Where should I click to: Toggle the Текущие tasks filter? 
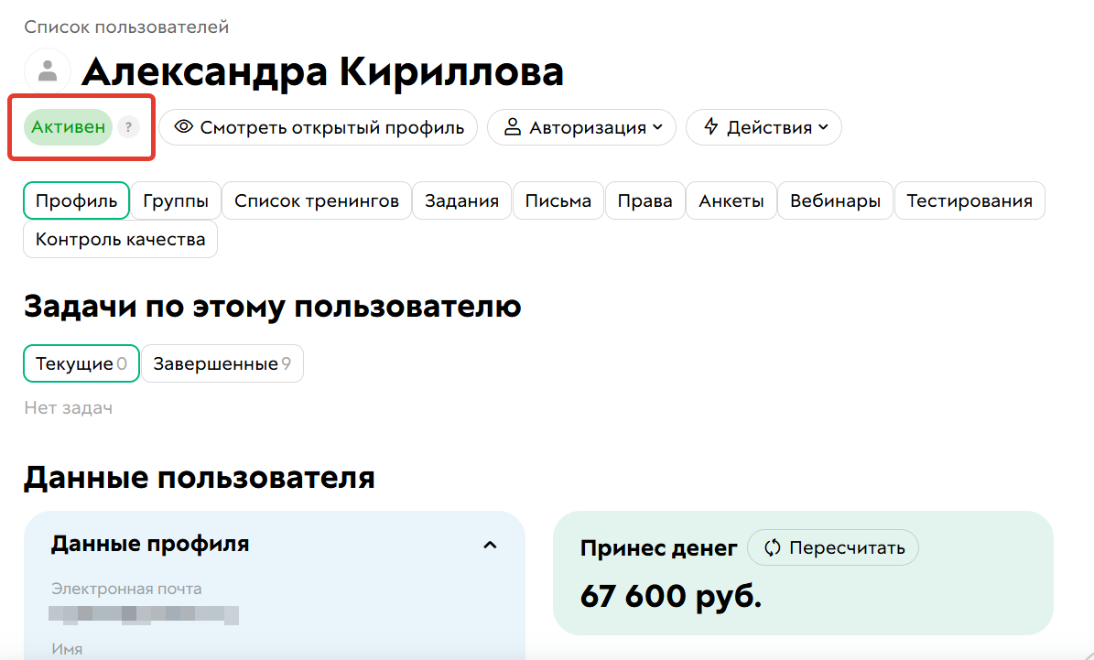pyautogui.click(x=81, y=363)
